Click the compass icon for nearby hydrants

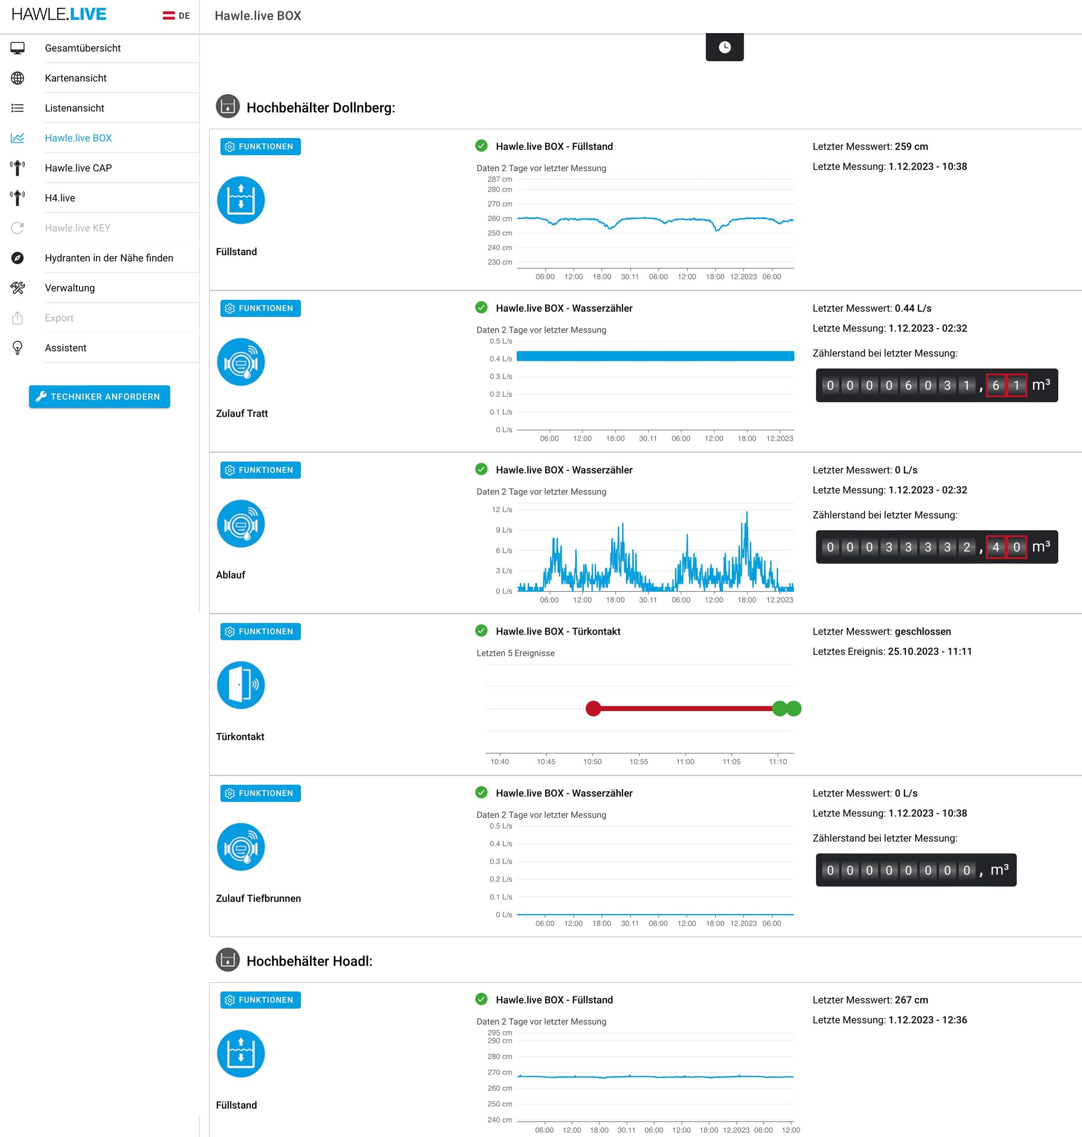click(18, 258)
